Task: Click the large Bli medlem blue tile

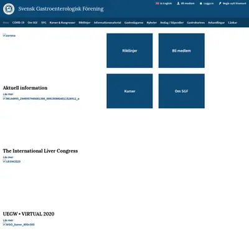Action: point(182,50)
